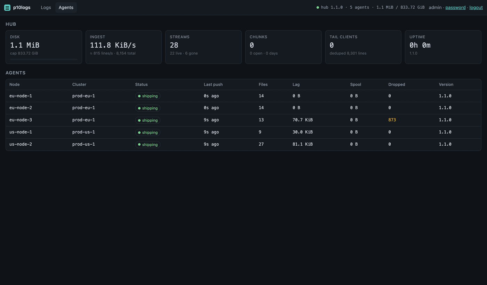Click shipping status badge for eu-node-2
The height and width of the screenshot is (285, 487).
148,108
